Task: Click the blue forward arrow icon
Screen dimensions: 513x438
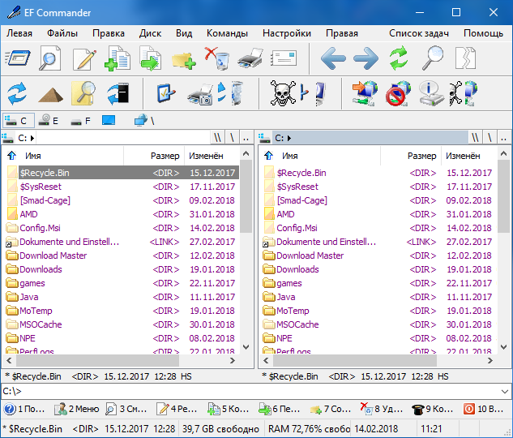Action: 366,58
